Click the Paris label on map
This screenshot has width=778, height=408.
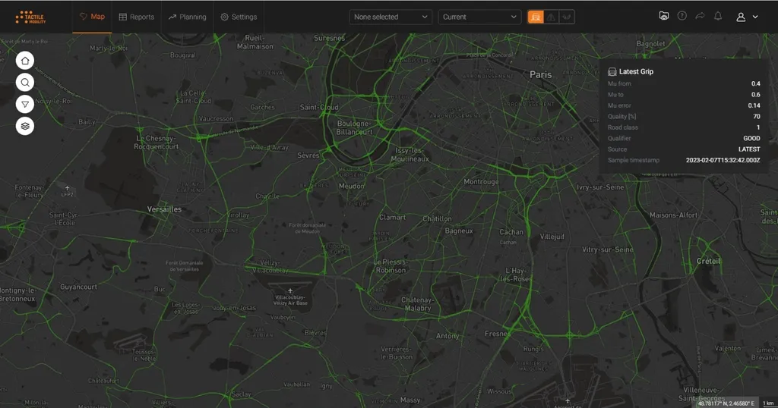click(x=540, y=75)
